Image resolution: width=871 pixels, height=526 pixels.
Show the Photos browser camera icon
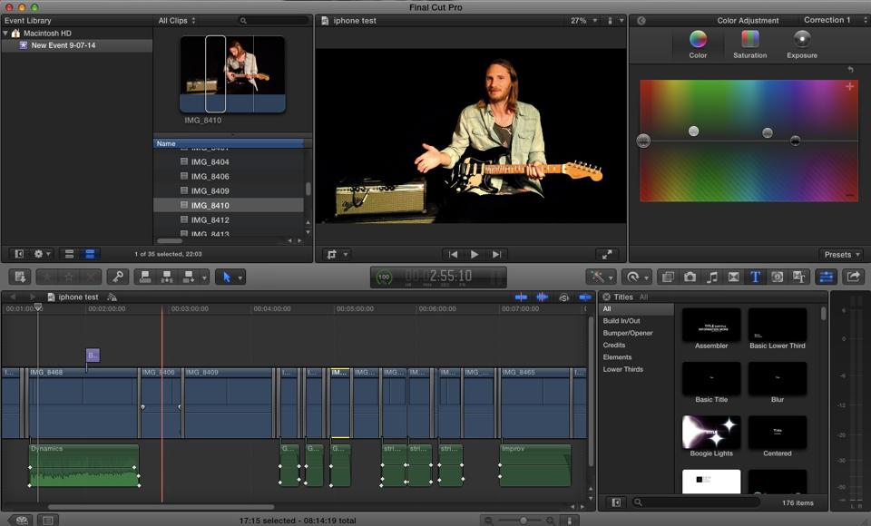pos(690,277)
